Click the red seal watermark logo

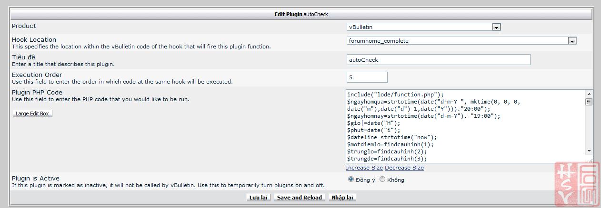click(577, 184)
